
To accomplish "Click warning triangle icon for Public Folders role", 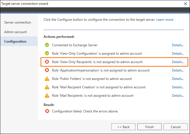I will click(47, 79).
